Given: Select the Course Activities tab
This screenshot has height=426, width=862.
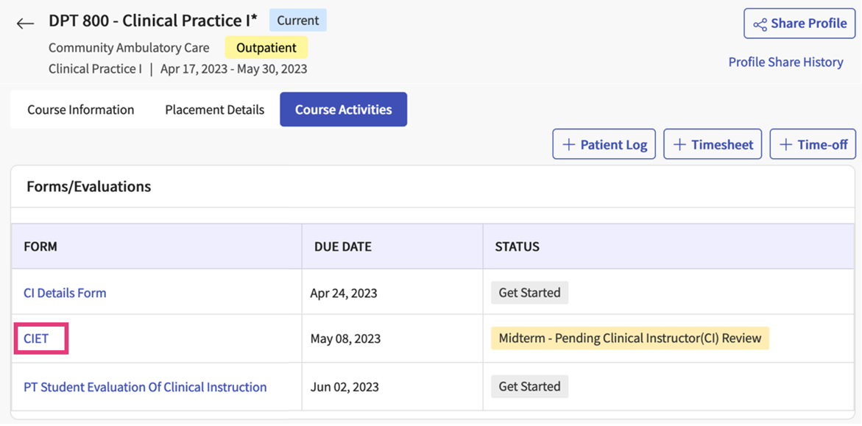Looking at the screenshot, I should [x=343, y=110].
